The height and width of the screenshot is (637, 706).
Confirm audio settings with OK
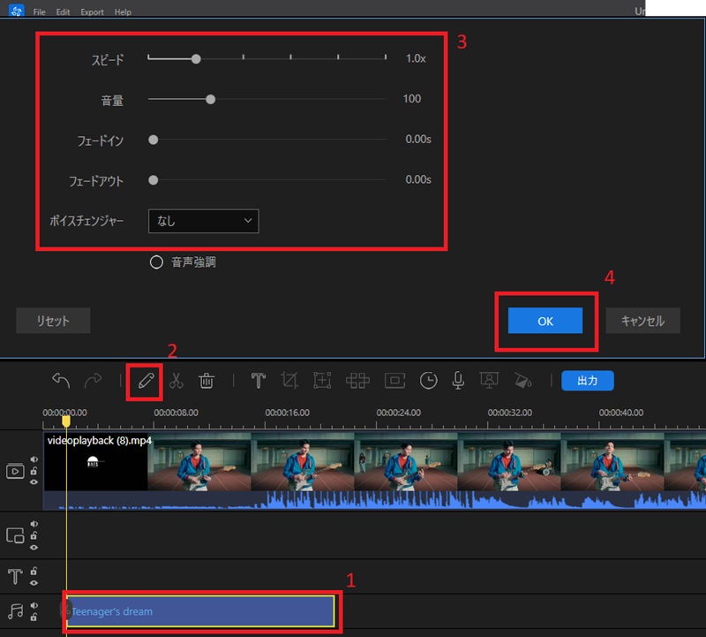tap(545, 321)
